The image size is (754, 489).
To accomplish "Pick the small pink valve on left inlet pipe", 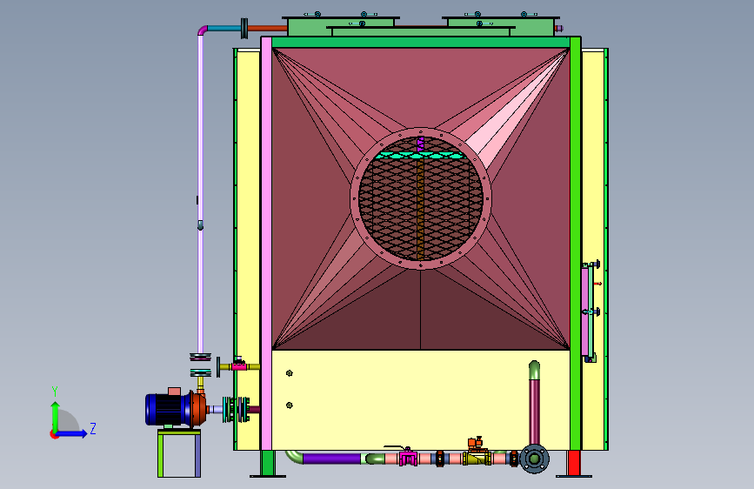I will click(238, 365).
